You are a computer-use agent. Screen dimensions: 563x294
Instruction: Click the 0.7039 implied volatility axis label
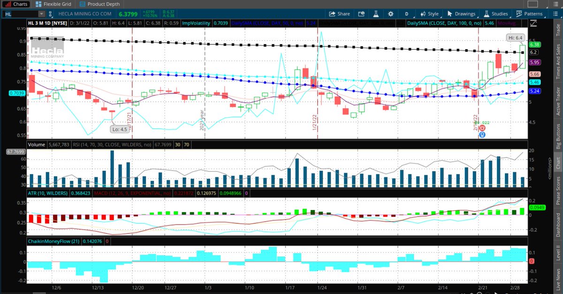point(16,93)
